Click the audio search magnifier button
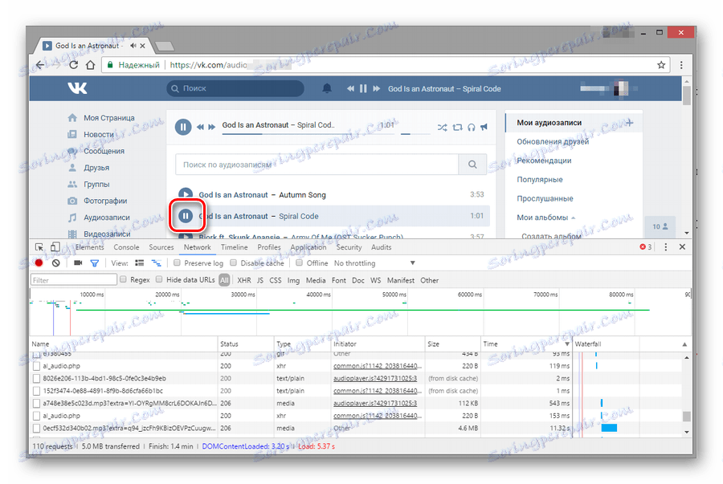723x484 pixels. coord(472,165)
